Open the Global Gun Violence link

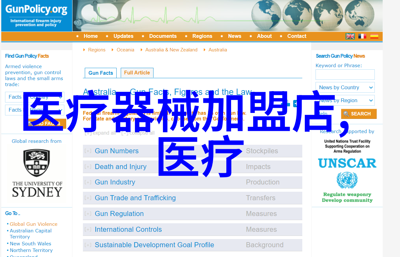click(x=33, y=224)
